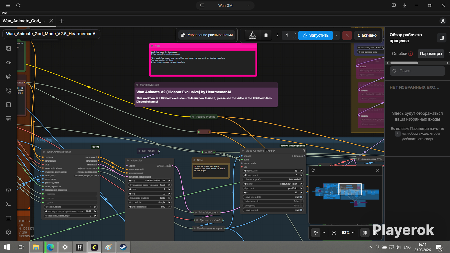Image resolution: width=450 pixels, height=253 pixels.
Task: Open the Video Combine node help question mark
Action: 304,151
